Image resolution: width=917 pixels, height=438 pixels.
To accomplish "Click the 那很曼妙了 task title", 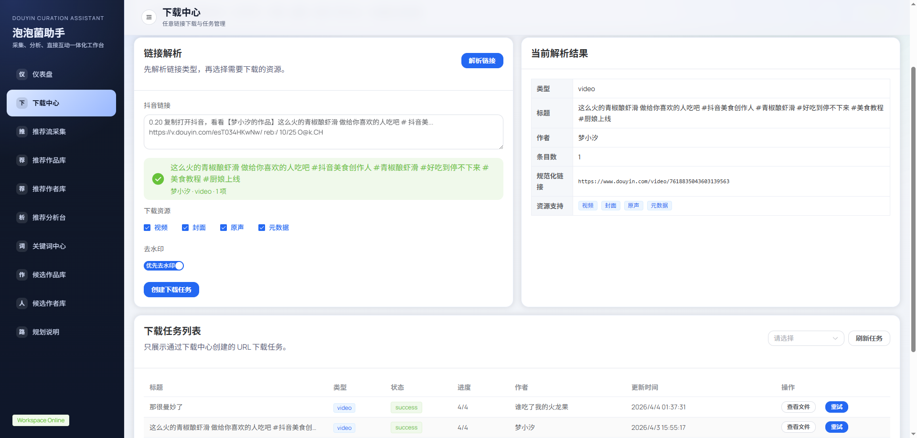I will click(x=166, y=407).
